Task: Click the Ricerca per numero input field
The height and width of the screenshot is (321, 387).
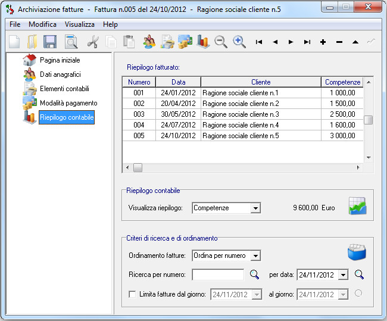Action: tap(218, 275)
